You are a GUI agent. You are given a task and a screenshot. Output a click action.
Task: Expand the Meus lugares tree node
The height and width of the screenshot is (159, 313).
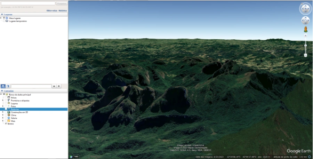pos(1,18)
